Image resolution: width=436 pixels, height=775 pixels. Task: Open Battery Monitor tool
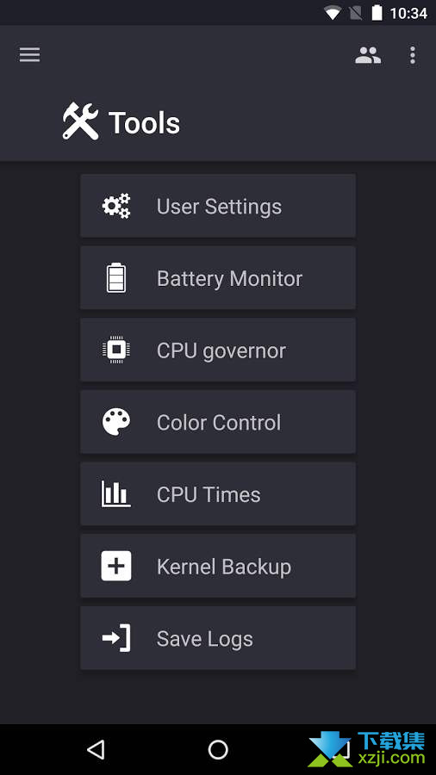pyautogui.click(x=218, y=278)
